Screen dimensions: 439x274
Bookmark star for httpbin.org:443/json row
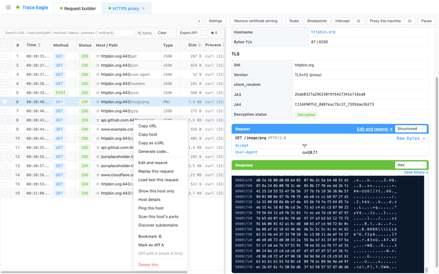98,66
